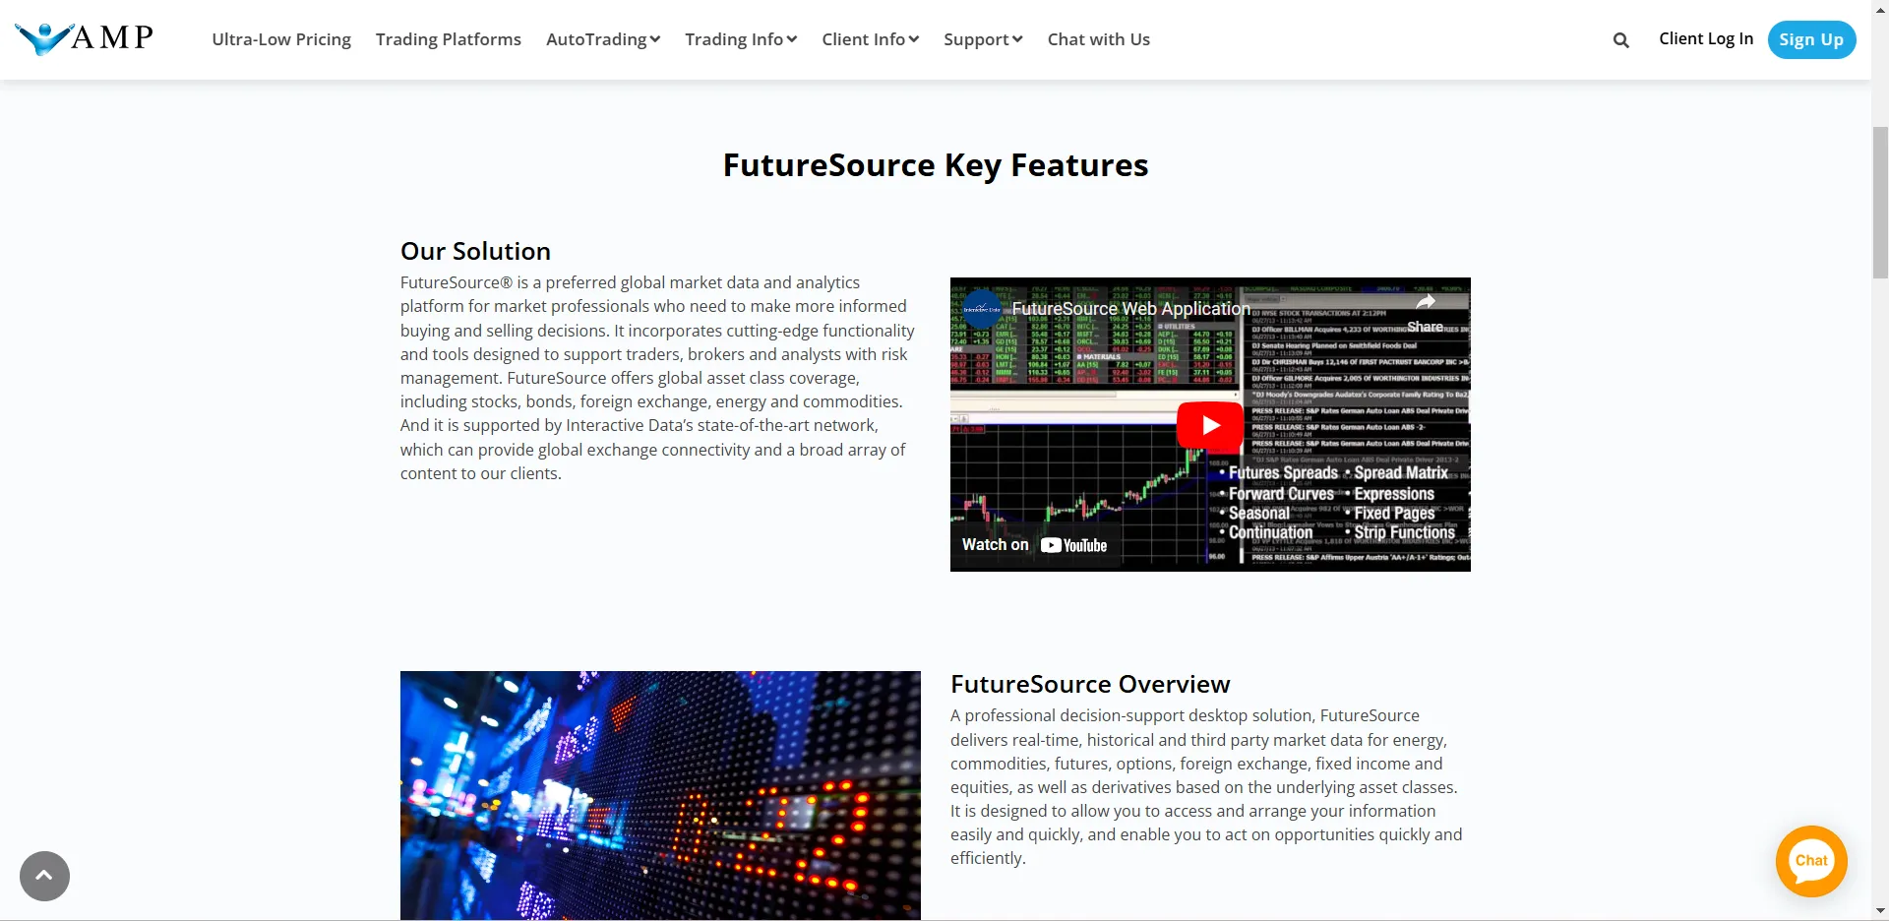Click the Sign Up button

click(x=1811, y=39)
